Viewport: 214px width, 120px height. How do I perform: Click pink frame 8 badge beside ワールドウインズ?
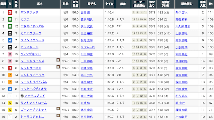(10, 61)
